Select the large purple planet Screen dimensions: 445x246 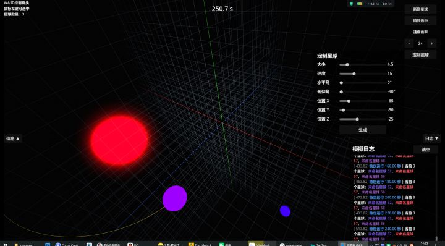(x=174, y=198)
